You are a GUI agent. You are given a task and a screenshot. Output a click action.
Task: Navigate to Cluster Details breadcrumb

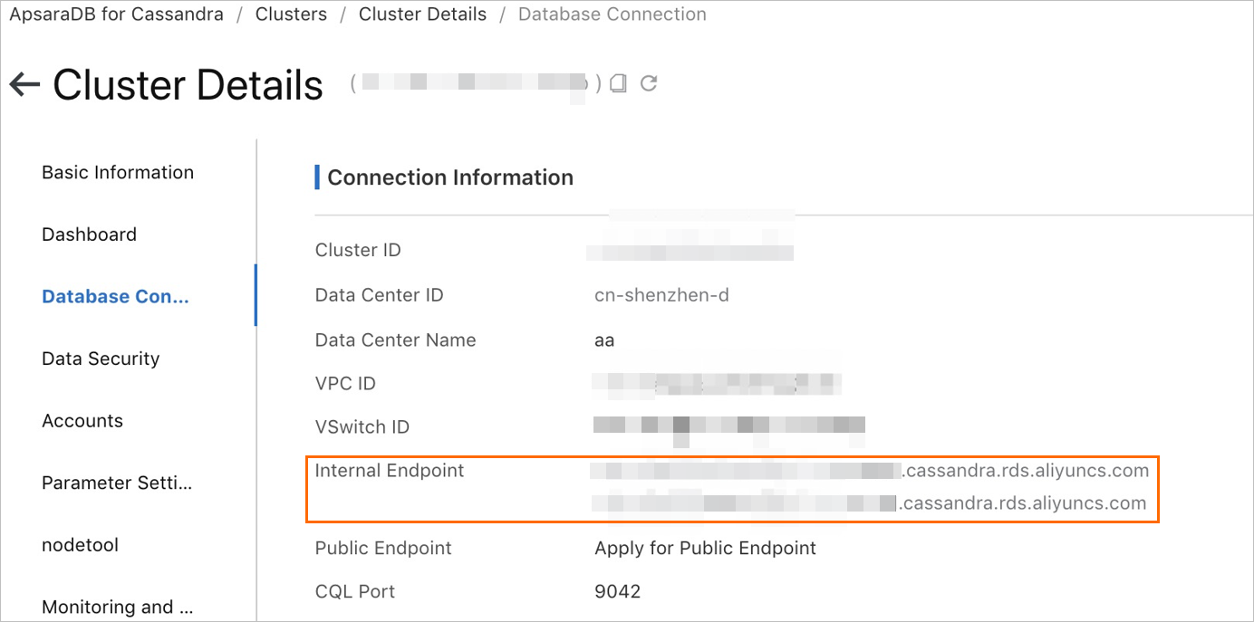click(x=422, y=14)
